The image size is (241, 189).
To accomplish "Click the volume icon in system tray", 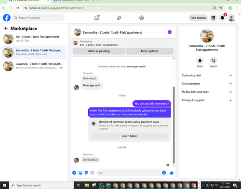I will pos(216,185).
